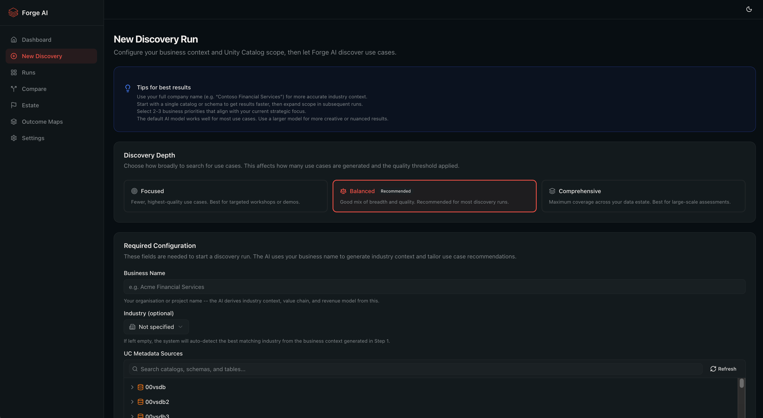The image size is (763, 418).
Task: Click the Outcome Maps layers icon
Action: [x=14, y=122]
